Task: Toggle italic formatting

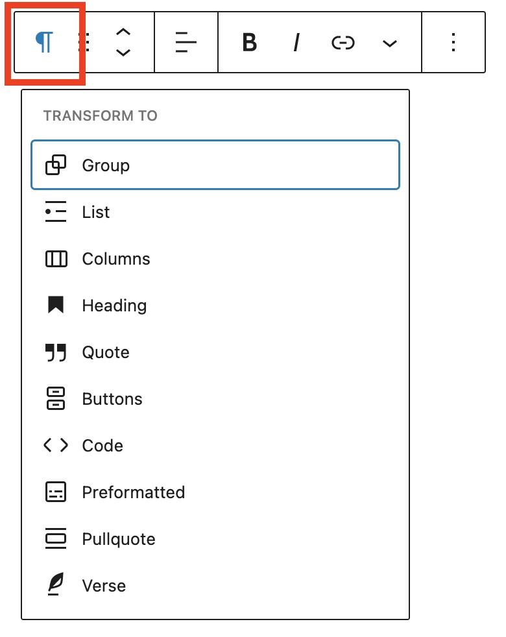Action: (296, 42)
